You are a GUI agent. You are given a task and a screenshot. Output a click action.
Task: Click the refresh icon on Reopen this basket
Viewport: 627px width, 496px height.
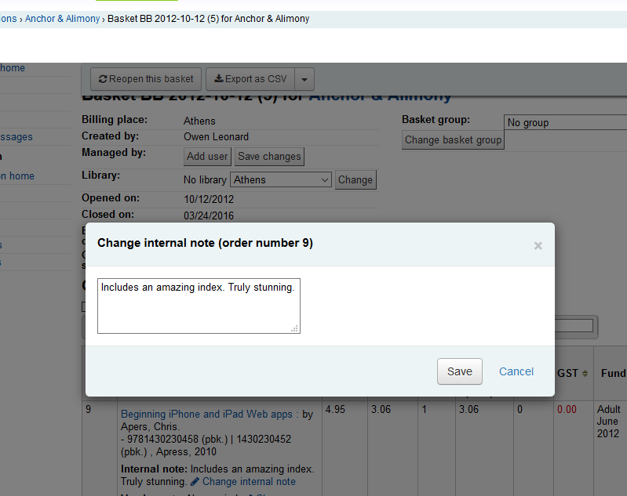103,79
